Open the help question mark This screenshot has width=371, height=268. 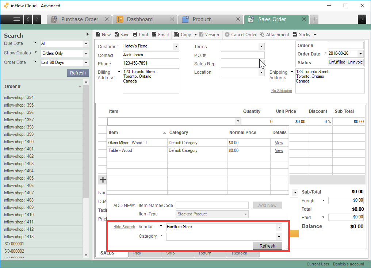(362, 19)
